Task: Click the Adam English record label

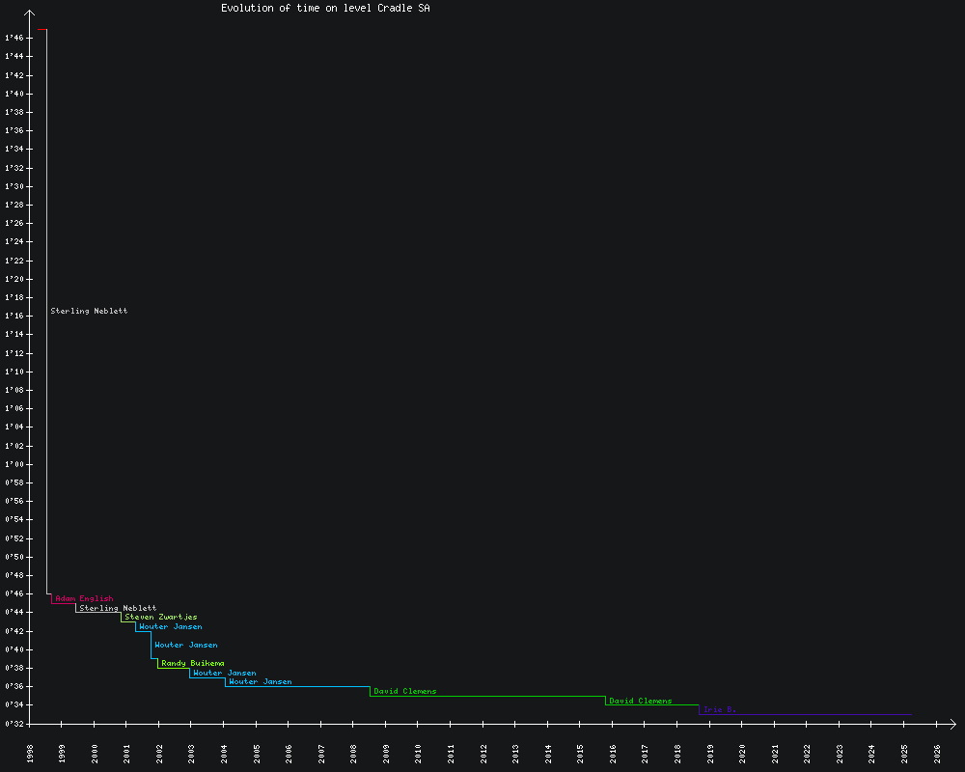Action: [x=84, y=599]
